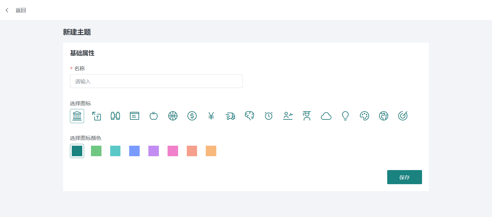Go back using the 返回 link
Screen dimensions: 492x217
point(20,10)
